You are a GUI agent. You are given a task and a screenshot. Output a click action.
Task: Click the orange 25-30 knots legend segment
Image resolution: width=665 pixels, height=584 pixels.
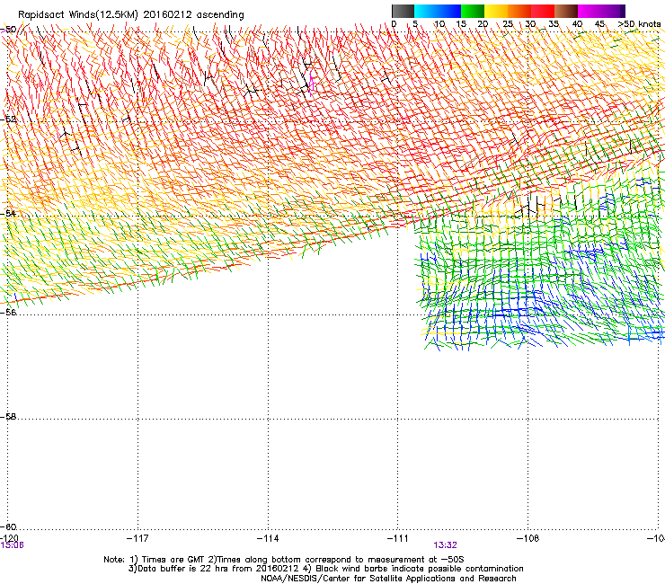point(519,11)
